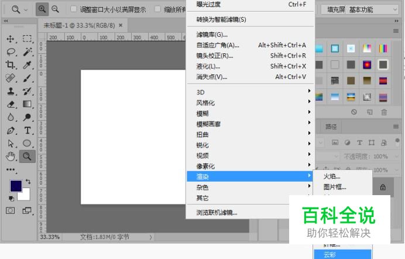Toggle type layer filter T icon

tap(359, 142)
